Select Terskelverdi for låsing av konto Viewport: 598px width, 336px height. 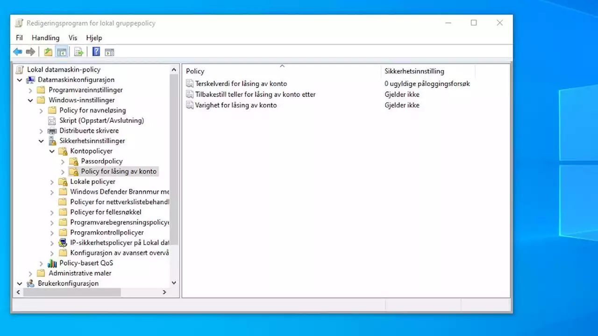pyautogui.click(x=241, y=83)
